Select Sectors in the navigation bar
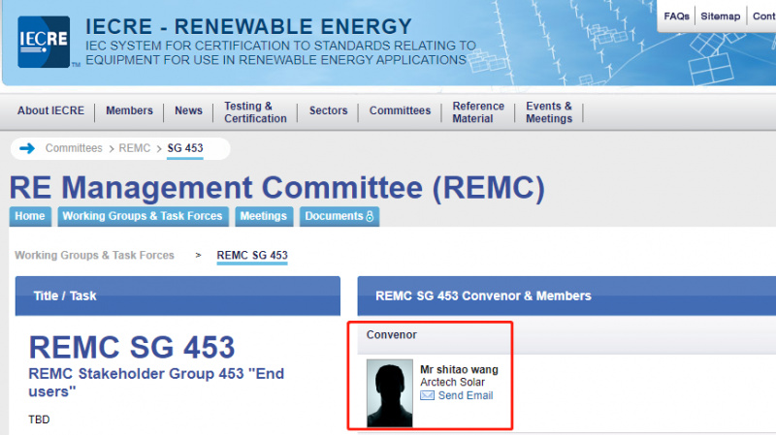This screenshot has height=435, width=776. coord(328,111)
